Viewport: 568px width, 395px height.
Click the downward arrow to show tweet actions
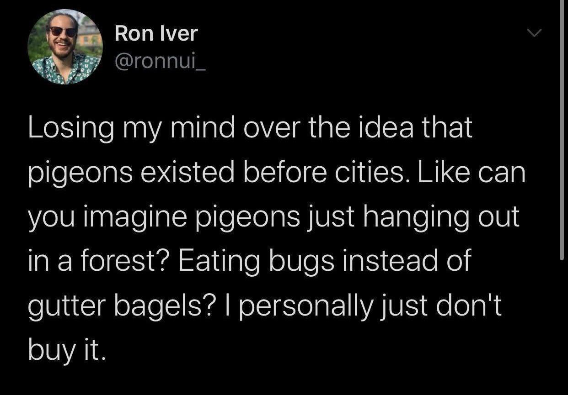(534, 33)
